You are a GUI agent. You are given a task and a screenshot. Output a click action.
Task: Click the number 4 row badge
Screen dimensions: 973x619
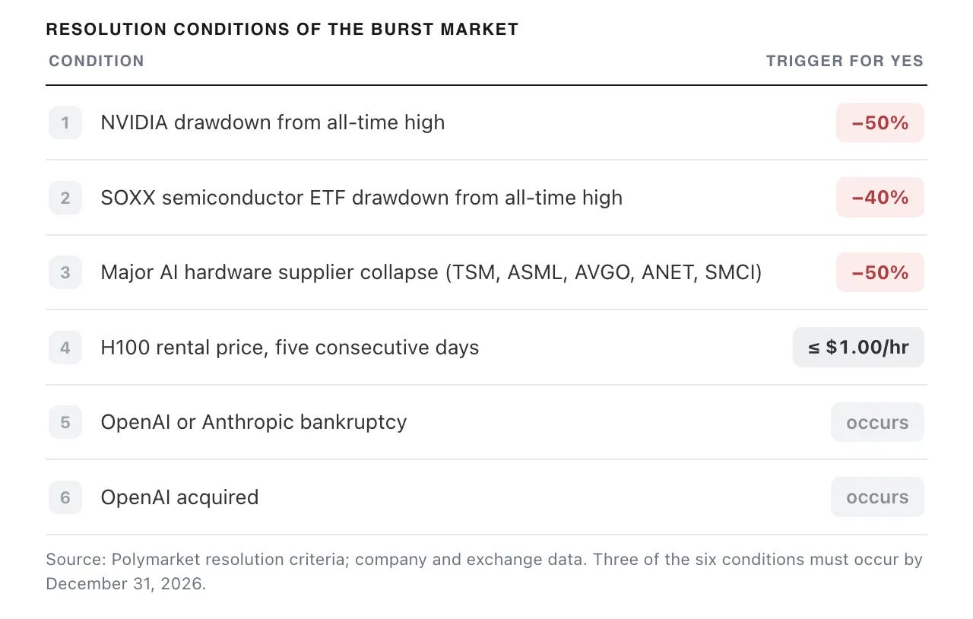pos(65,348)
